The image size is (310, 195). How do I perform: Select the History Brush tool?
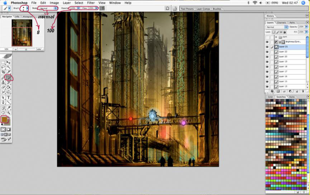[x=9, y=83]
